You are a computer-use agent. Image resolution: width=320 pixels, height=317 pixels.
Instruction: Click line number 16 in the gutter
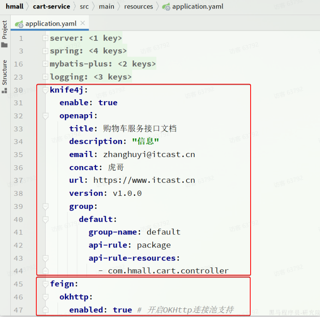tap(18, 64)
